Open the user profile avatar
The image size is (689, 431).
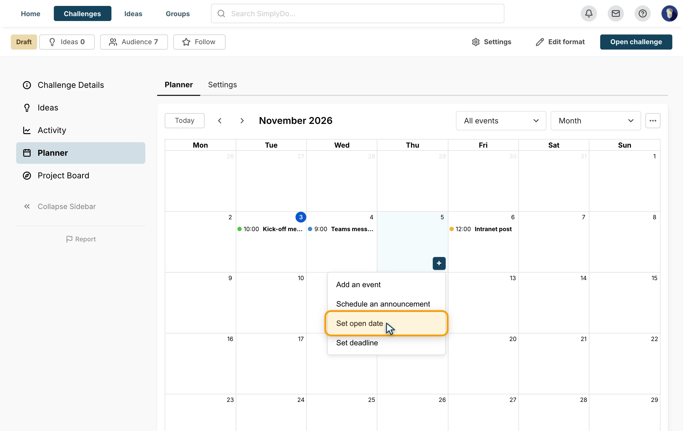669,13
